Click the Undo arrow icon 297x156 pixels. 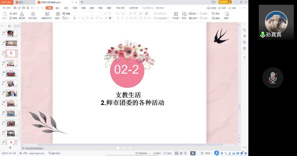point(32,8)
